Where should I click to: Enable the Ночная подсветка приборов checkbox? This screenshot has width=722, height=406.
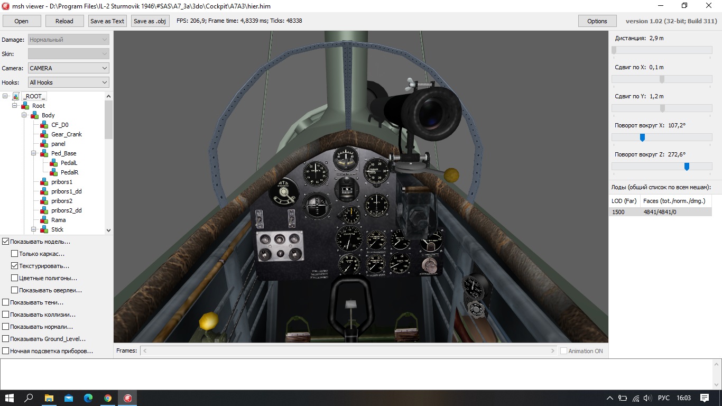6,351
